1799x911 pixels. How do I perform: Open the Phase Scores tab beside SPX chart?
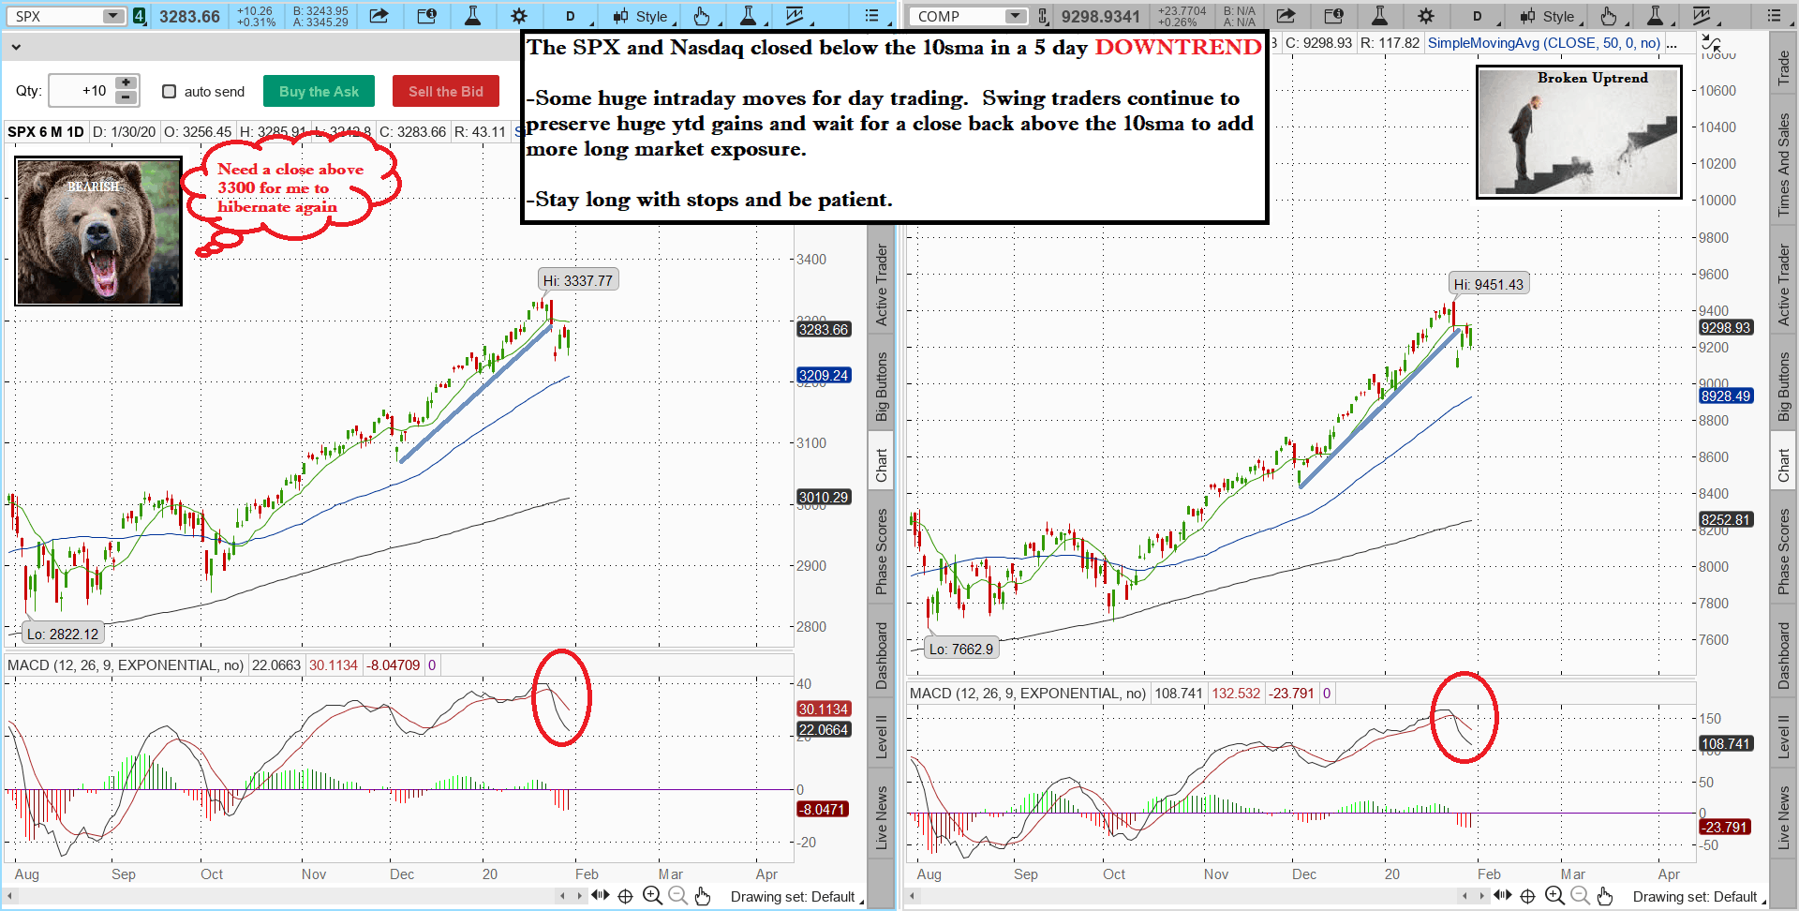pyautogui.click(x=882, y=551)
